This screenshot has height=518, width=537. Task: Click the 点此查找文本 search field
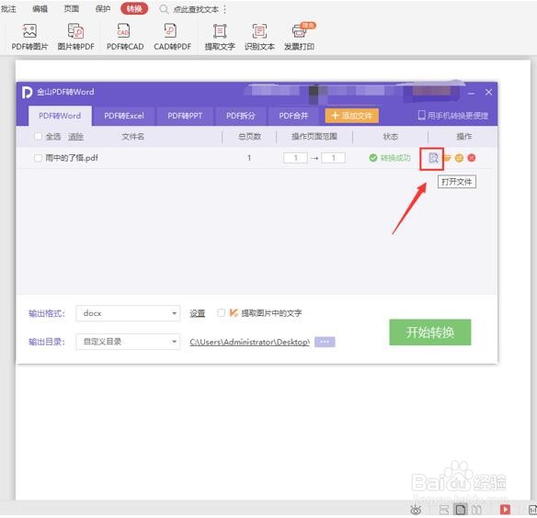click(x=196, y=9)
